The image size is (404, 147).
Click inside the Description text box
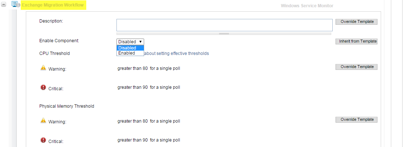tap(224, 25)
